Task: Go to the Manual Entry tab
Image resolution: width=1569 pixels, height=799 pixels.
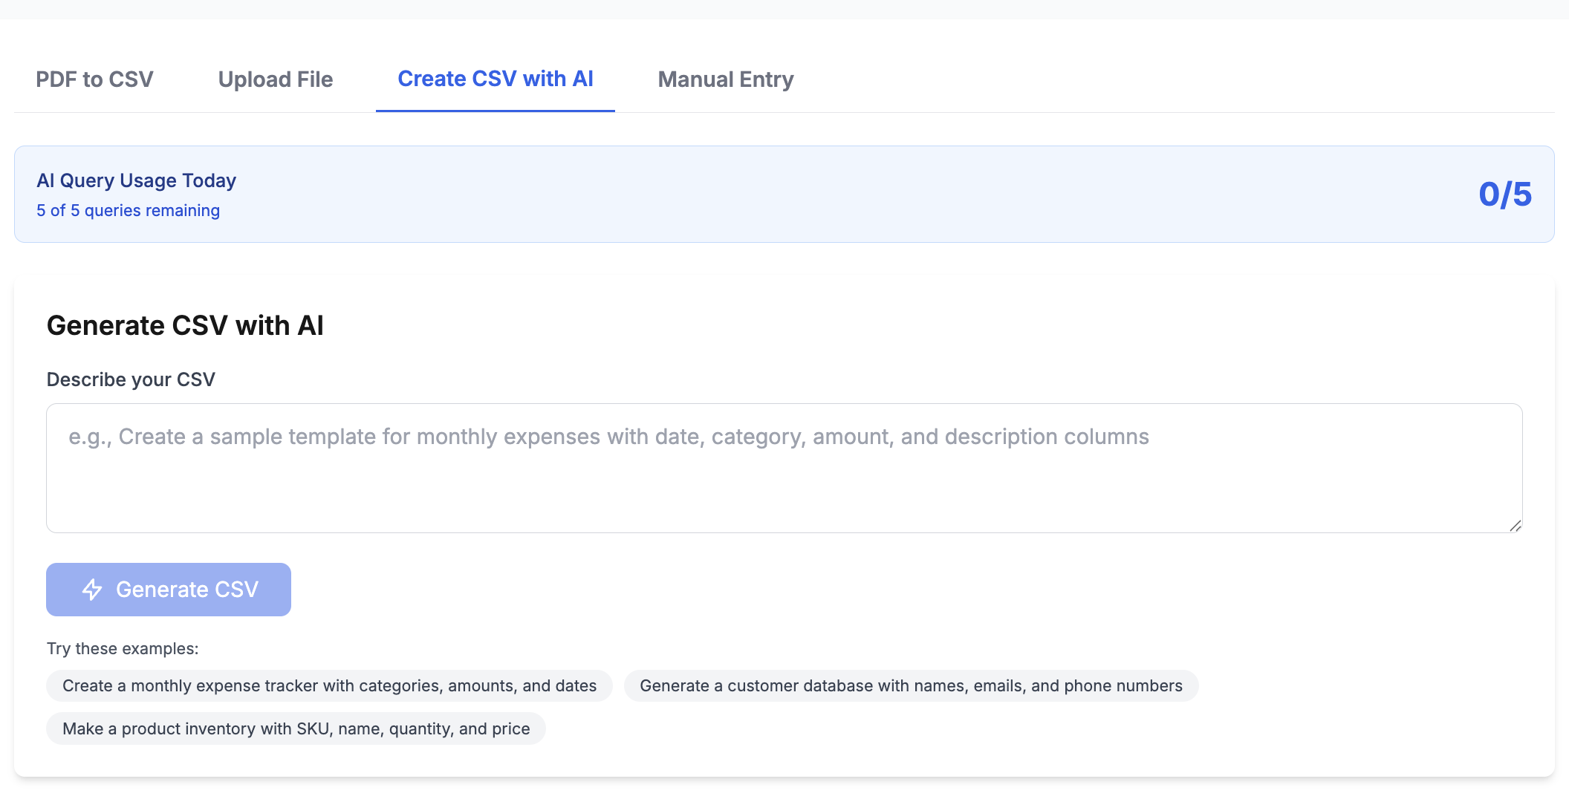Action: point(726,79)
